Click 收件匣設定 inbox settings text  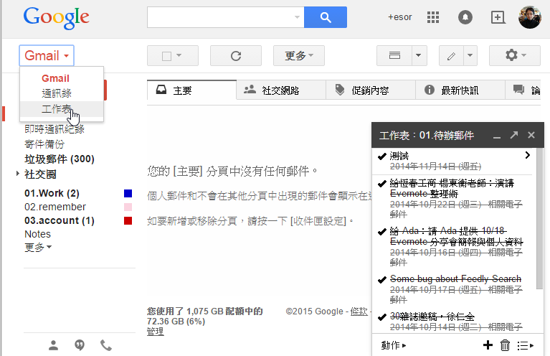pyautogui.click(x=318, y=221)
